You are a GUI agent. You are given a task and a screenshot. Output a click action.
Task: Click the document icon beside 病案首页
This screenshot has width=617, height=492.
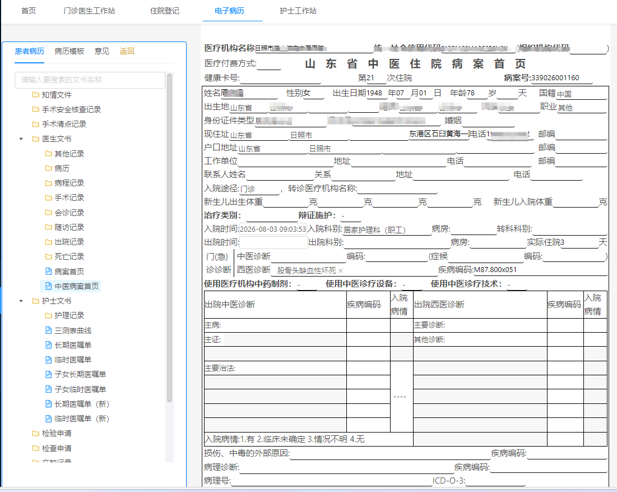[x=48, y=271]
